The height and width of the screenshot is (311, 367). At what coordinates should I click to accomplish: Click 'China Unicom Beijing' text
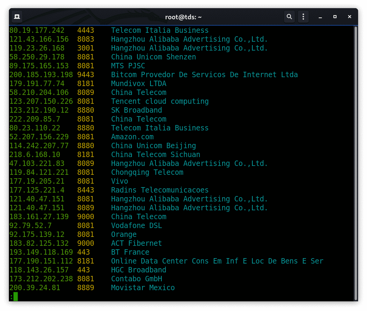(x=154, y=146)
